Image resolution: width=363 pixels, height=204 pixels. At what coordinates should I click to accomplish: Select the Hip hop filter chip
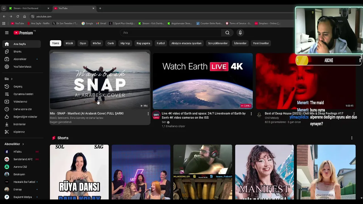125,43
